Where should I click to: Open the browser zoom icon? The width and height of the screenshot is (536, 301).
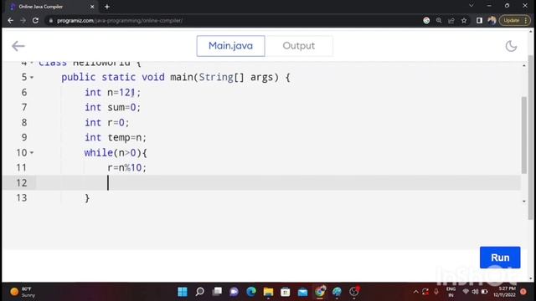pos(439,20)
